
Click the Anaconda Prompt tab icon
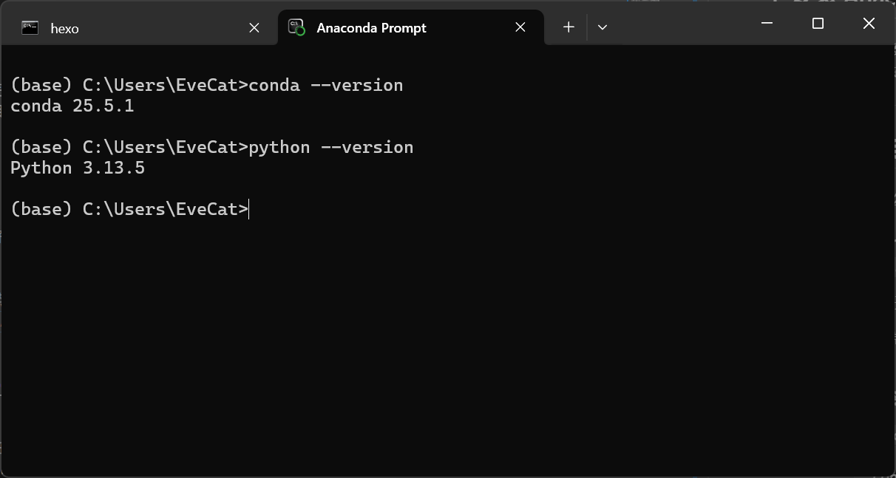coord(296,28)
